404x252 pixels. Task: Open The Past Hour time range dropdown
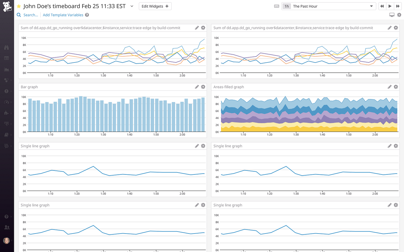coord(329,6)
